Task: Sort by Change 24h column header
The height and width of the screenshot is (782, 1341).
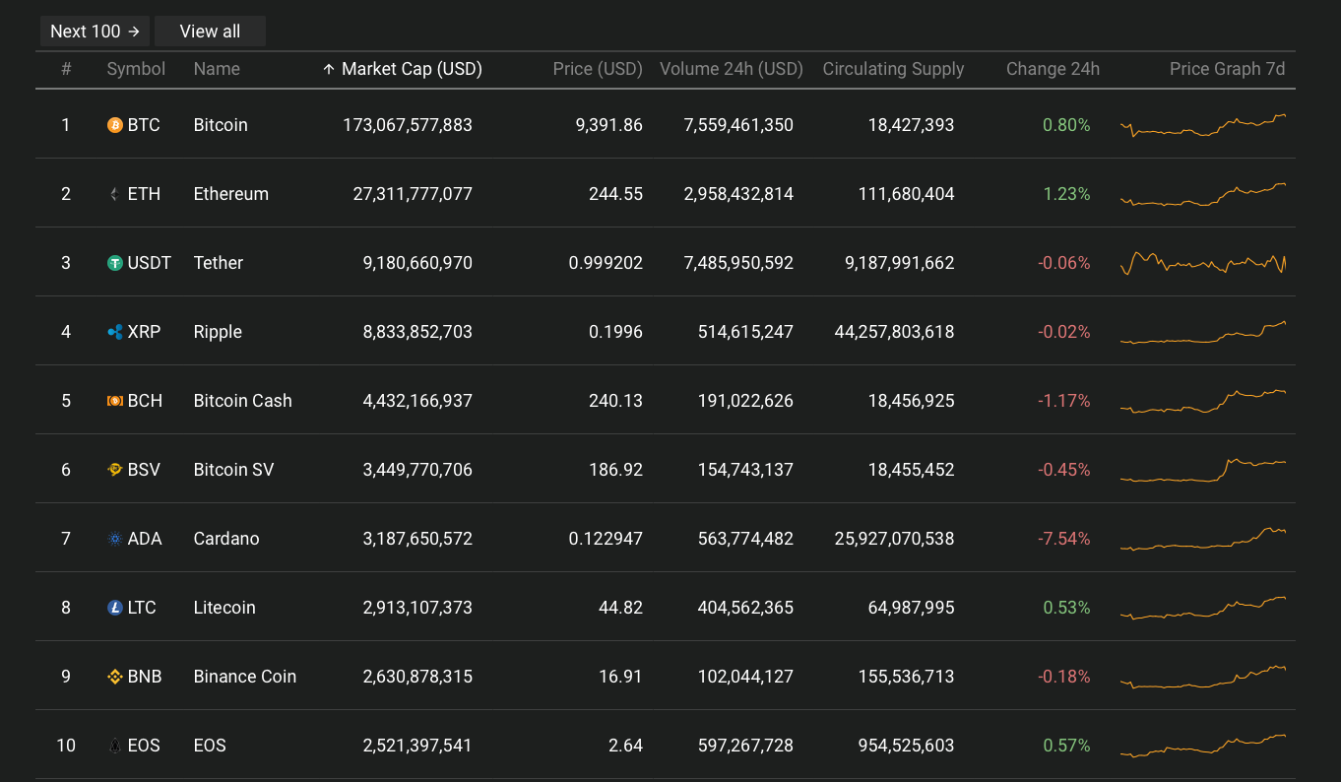Action: 1053,69
